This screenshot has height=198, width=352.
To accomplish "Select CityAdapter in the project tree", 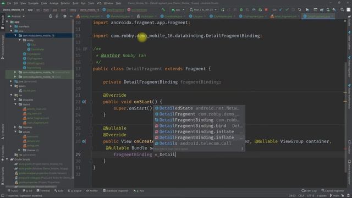I will tap(34, 54).
